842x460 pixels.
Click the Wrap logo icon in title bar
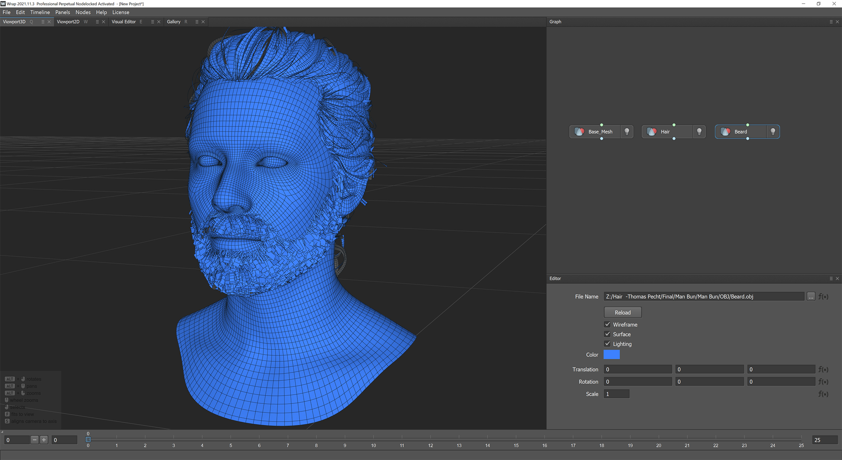pos(3,4)
